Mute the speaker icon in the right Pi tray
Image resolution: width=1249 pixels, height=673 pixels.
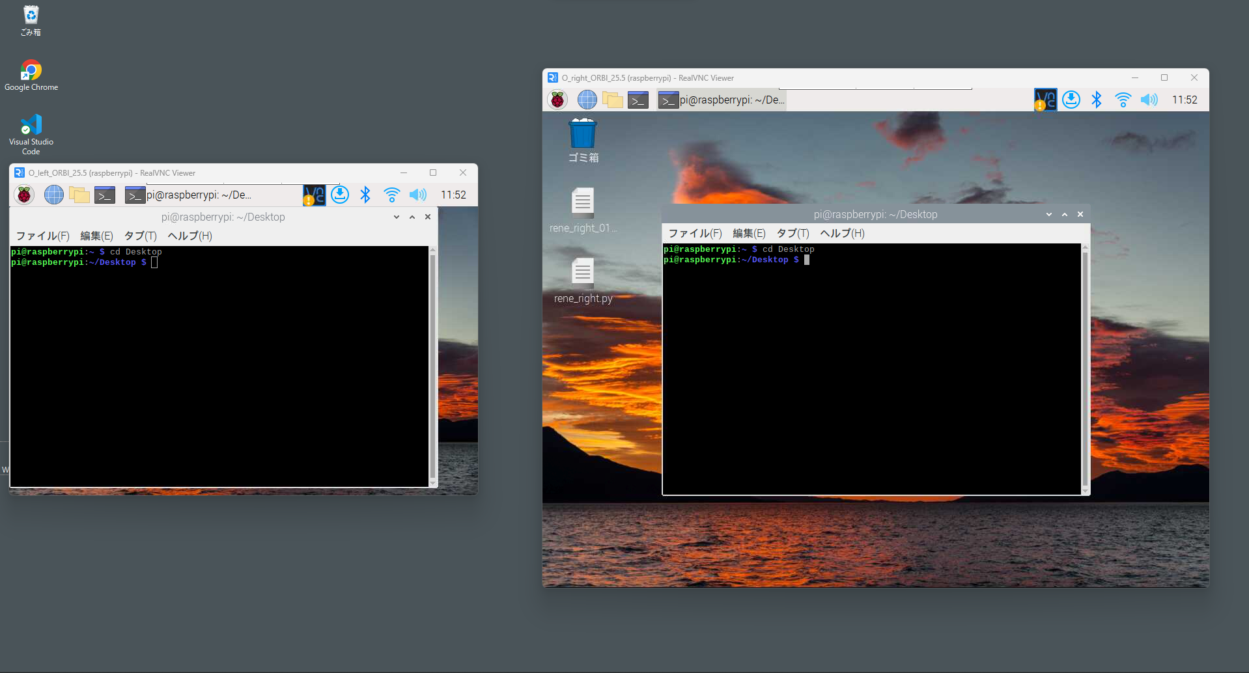click(1149, 100)
